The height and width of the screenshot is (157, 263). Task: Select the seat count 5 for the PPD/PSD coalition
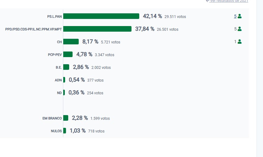[x=235, y=29]
